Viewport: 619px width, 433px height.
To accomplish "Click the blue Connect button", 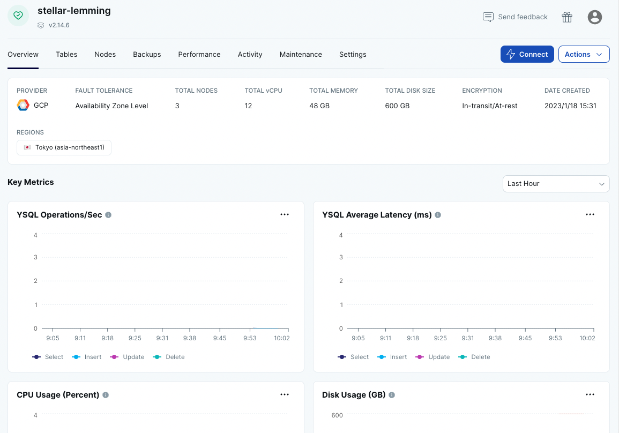I will coord(527,54).
